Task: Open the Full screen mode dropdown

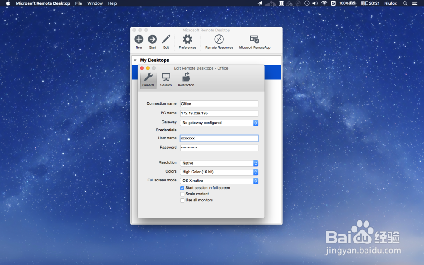Action: tap(219, 181)
